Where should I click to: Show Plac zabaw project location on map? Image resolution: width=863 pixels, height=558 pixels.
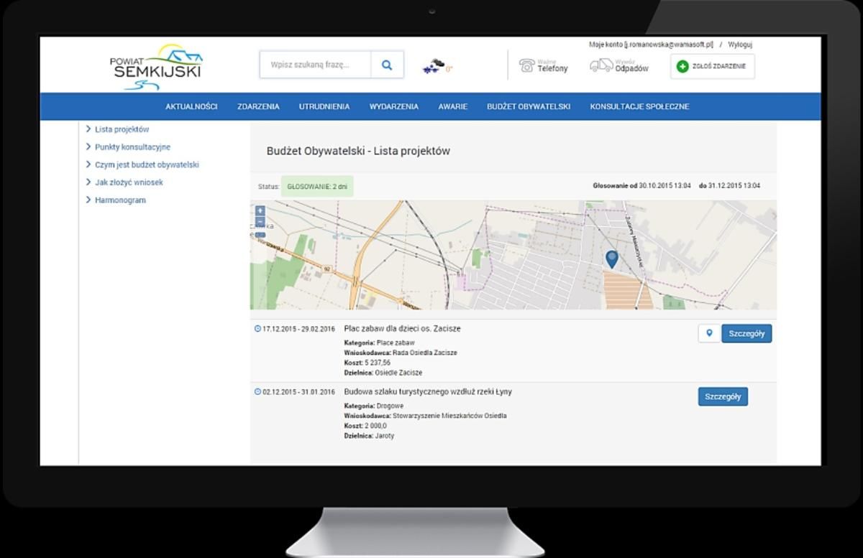[x=709, y=333]
